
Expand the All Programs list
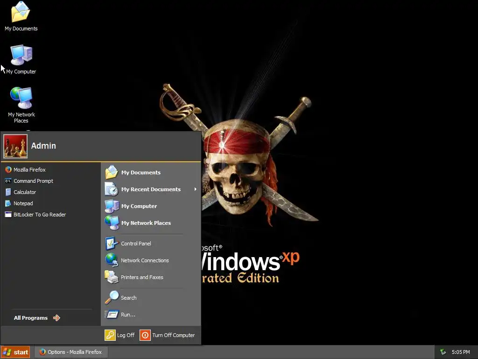click(37, 318)
